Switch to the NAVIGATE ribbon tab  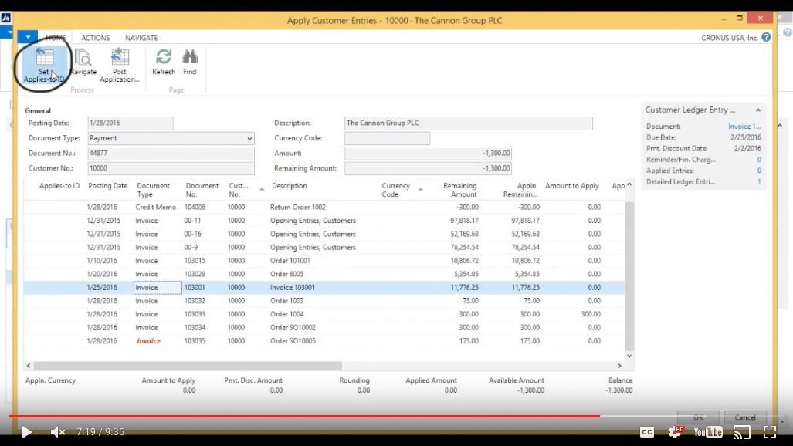[x=141, y=38]
